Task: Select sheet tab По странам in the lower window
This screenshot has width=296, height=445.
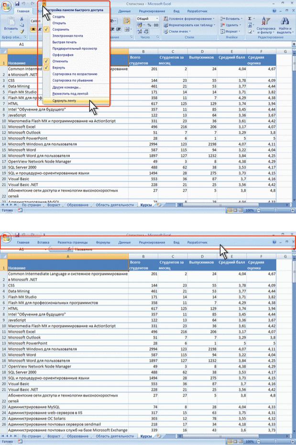Action: point(31,436)
